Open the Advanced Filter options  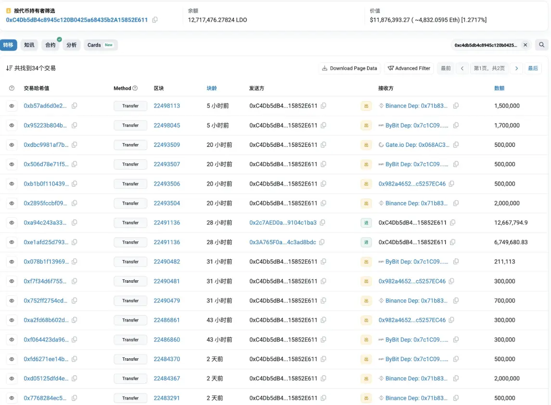point(409,68)
